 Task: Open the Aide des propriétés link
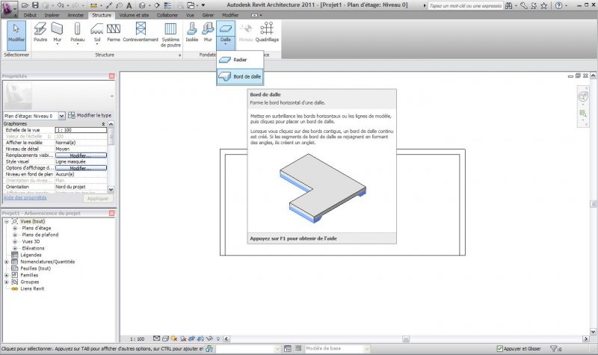pyautogui.click(x=25, y=198)
